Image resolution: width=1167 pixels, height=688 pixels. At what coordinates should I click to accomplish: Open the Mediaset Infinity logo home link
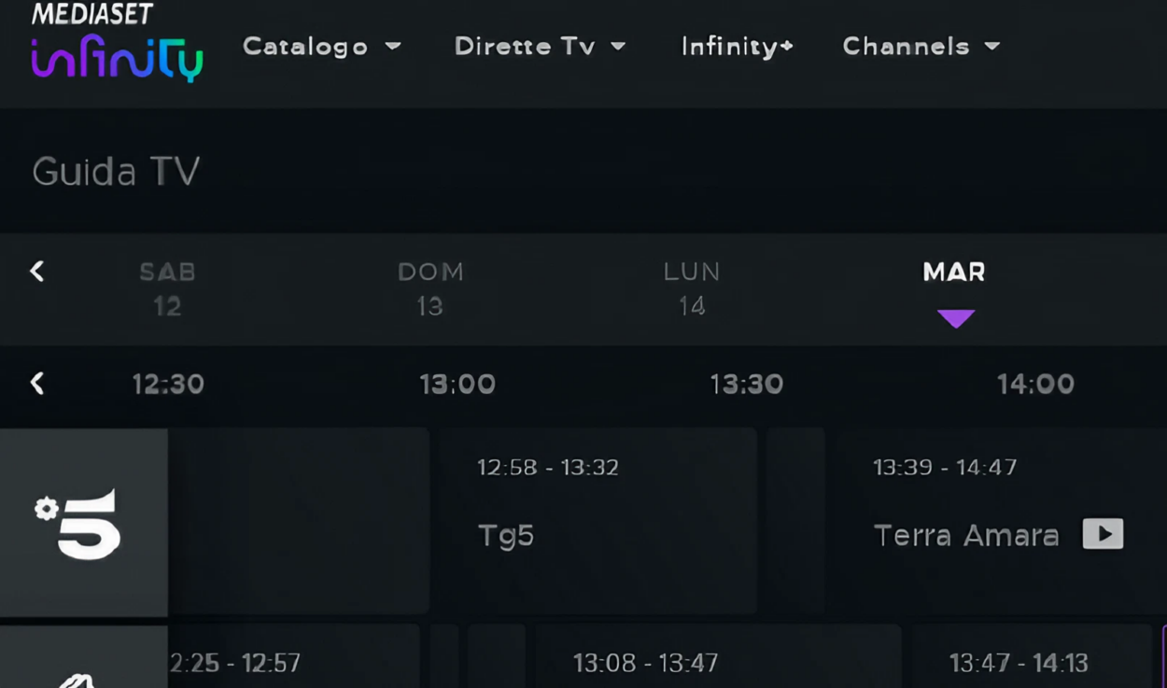pos(117,43)
